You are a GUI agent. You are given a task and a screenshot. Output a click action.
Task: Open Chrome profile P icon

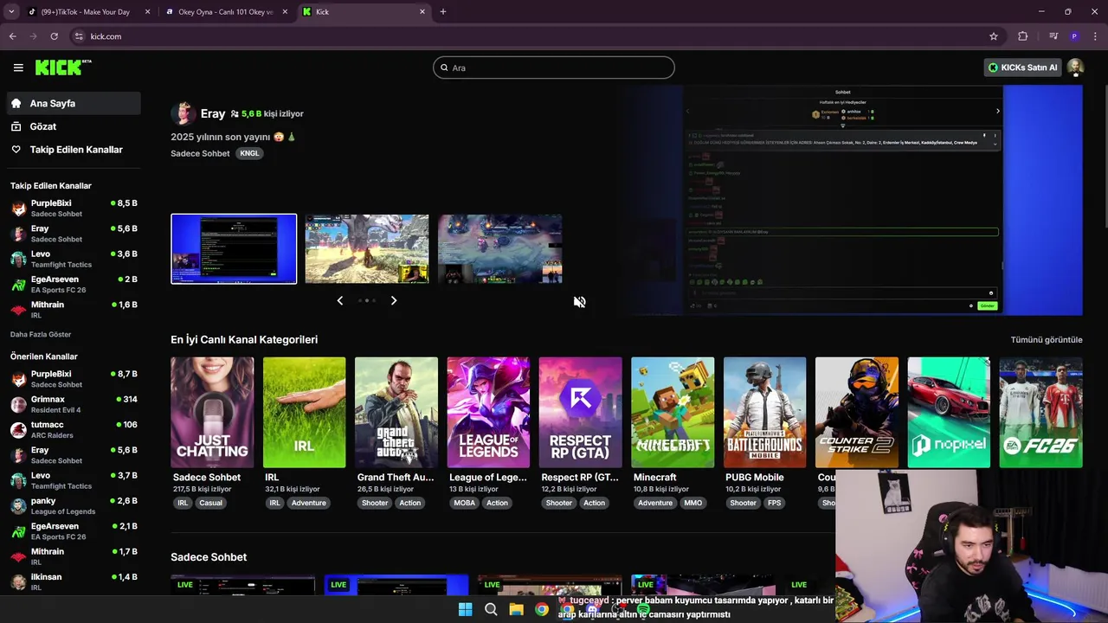1074,36
